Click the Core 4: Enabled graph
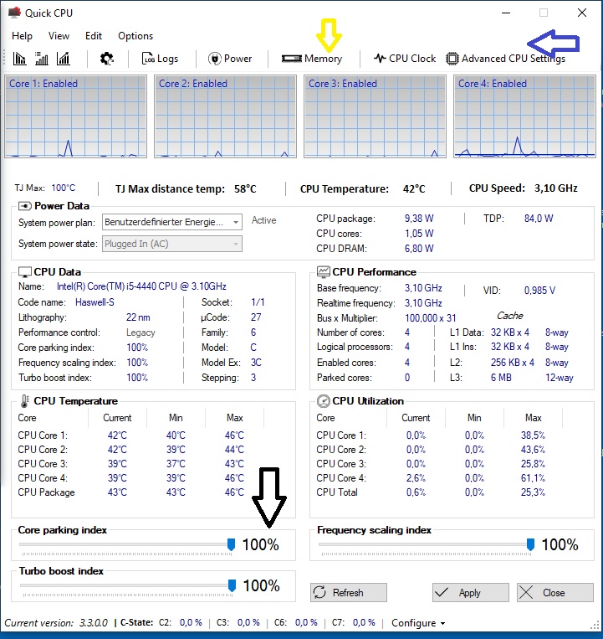Image resolution: width=603 pixels, height=639 pixels. 525,116
